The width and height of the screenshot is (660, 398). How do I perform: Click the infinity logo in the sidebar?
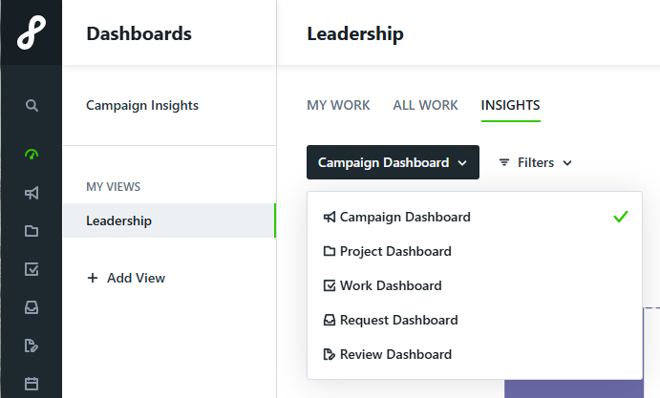(32, 32)
